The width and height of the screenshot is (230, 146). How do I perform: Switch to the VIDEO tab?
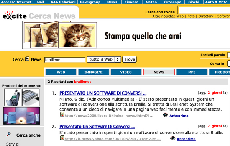coord(126,72)
